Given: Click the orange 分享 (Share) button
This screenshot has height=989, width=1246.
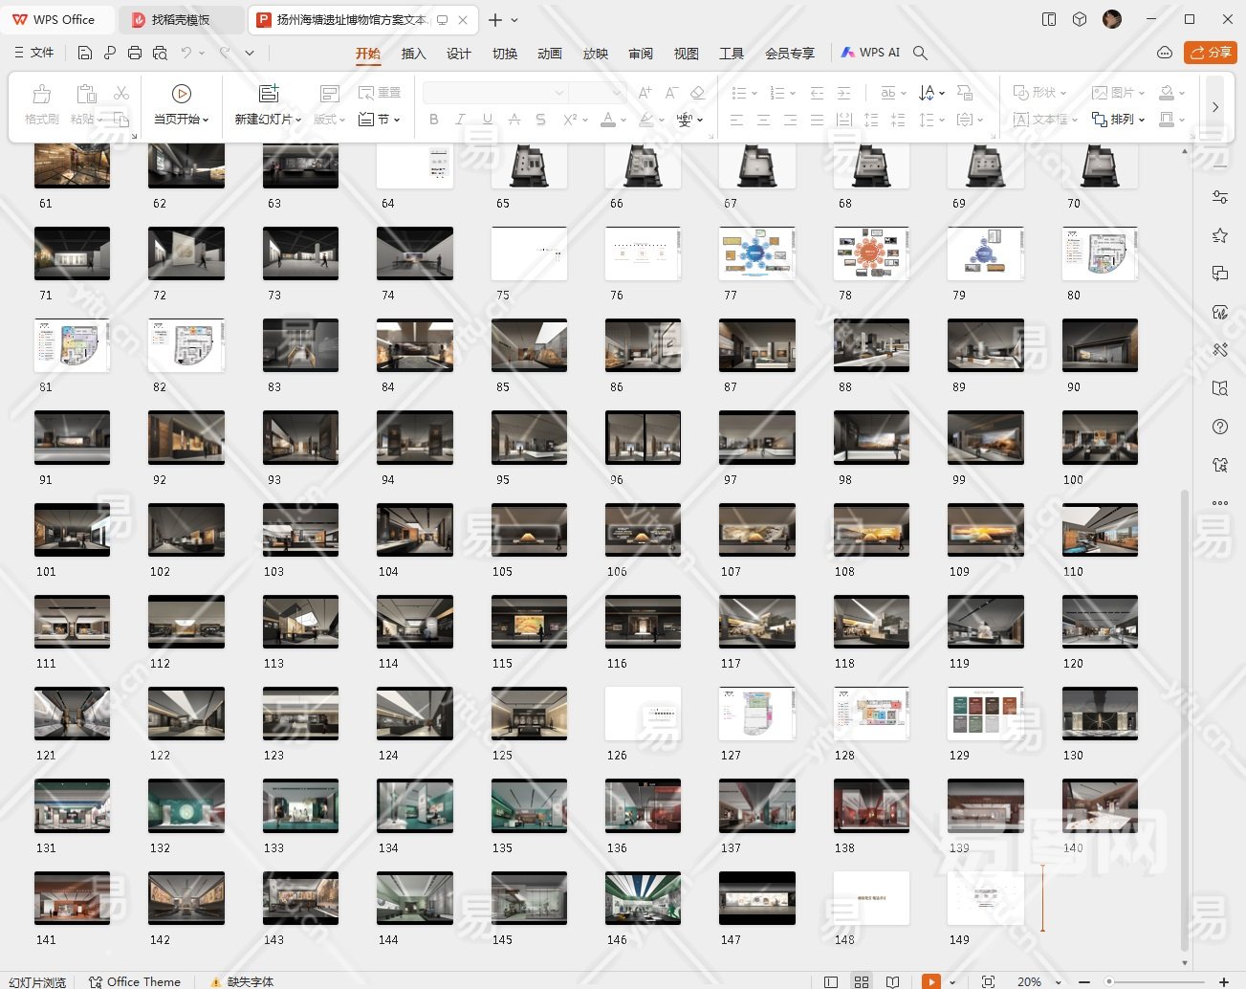Looking at the screenshot, I should coord(1210,53).
